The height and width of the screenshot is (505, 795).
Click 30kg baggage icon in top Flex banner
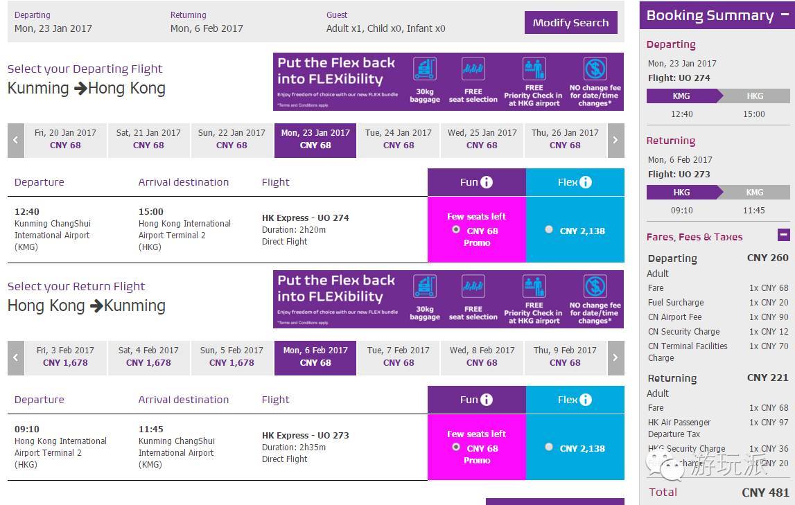click(425, 69)
